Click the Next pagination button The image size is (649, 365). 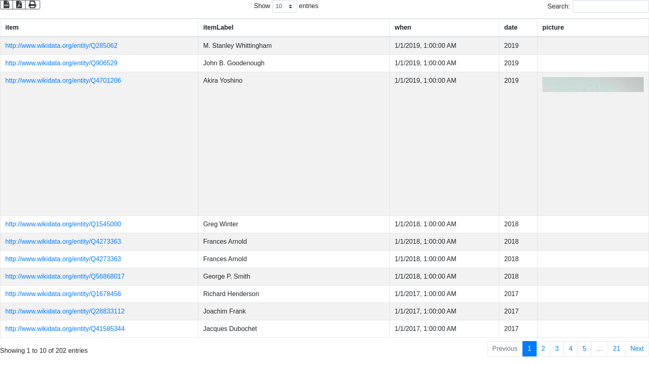[636, 349]
